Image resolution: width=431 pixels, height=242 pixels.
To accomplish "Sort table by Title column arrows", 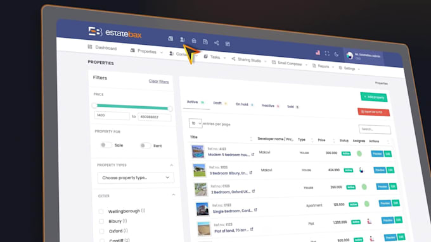I will [251, 139].
